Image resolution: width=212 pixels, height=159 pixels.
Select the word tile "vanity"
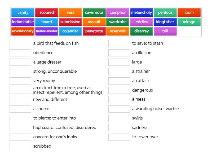tap(23, 12)
